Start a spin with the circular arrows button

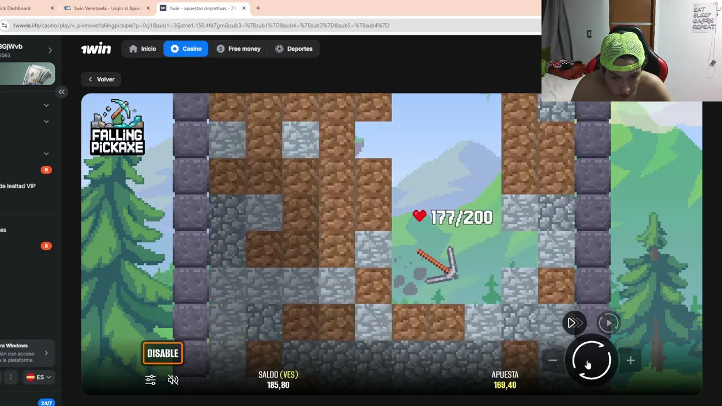click(591, 360)
